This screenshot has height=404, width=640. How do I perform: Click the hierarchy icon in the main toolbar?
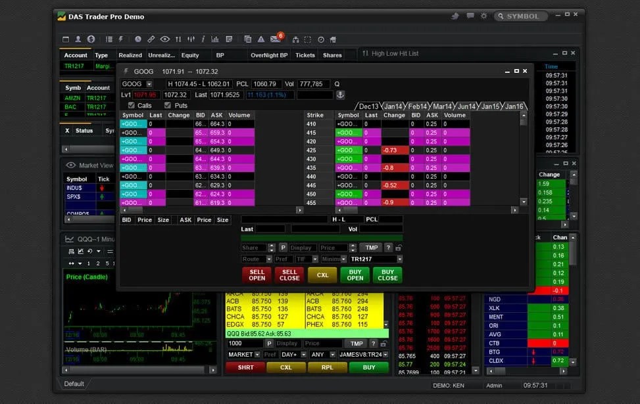295,39
